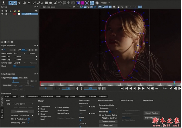Toggle the Rotation motion checkbox
Image resolution: width=182 pixels, height=128 pixels.
click(x=39, y=112)
